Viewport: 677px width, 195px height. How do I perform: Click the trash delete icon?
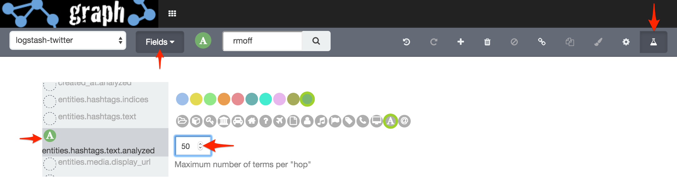487,42
